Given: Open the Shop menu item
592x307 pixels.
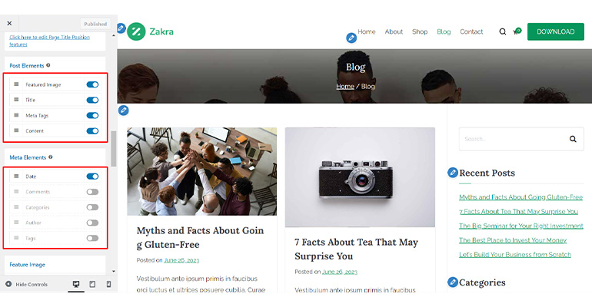Looking at the screenshot, I should click(420, 31).
